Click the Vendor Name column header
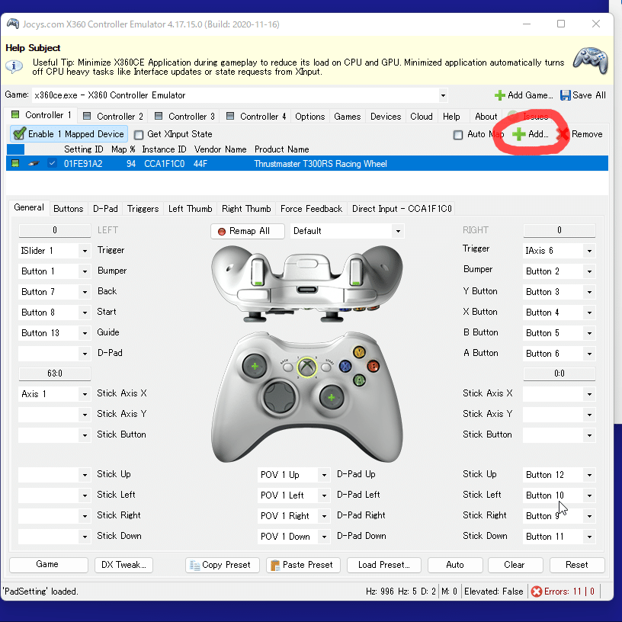The image size is (622, 622). [220, 149]
